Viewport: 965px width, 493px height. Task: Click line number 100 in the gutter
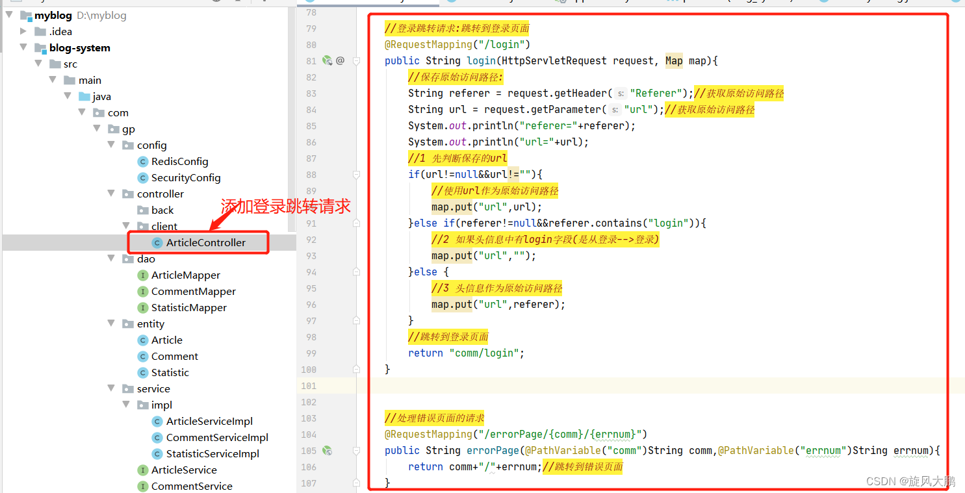tap(310, 369)
